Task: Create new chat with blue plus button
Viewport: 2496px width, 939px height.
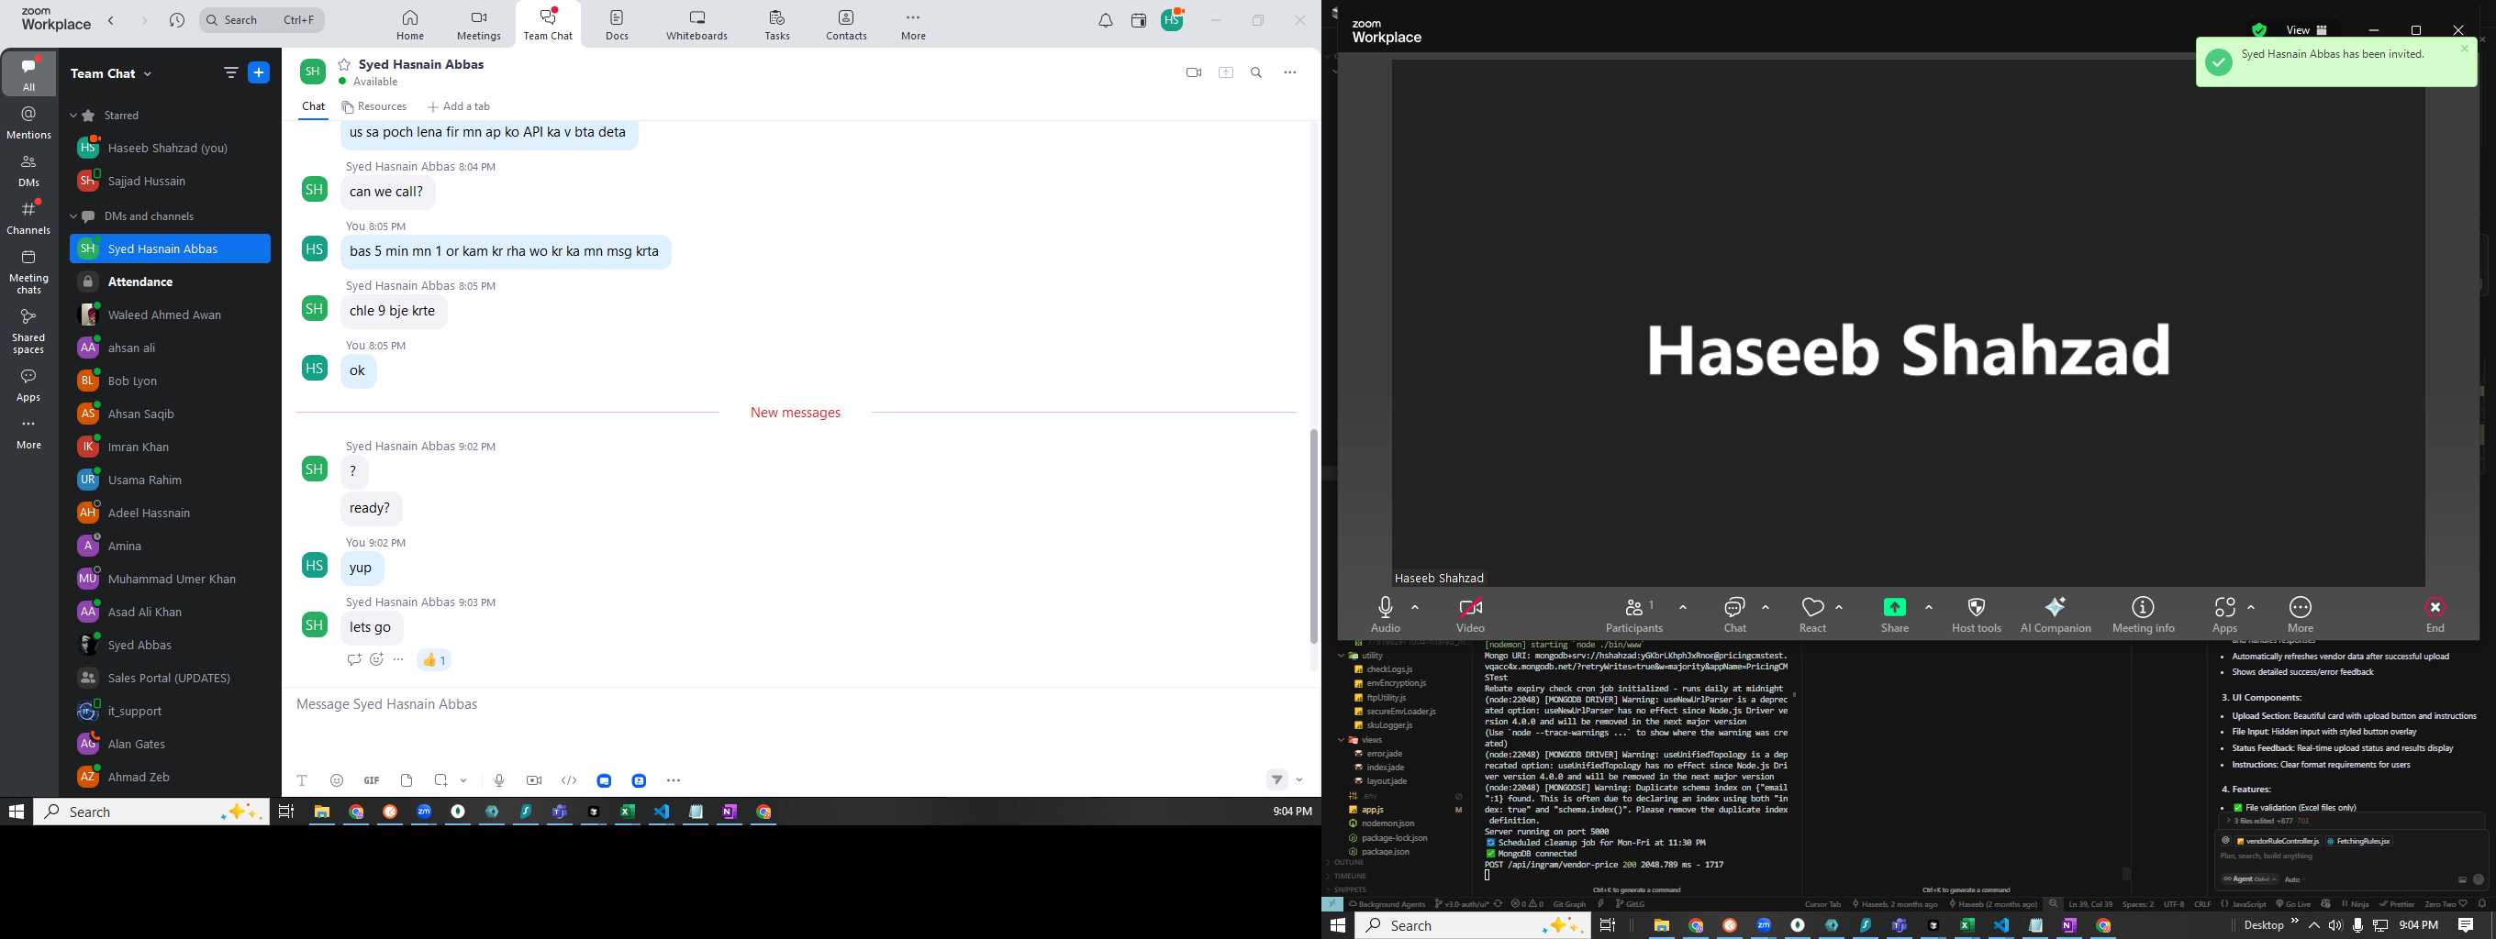Action: (x=259, y=72)
